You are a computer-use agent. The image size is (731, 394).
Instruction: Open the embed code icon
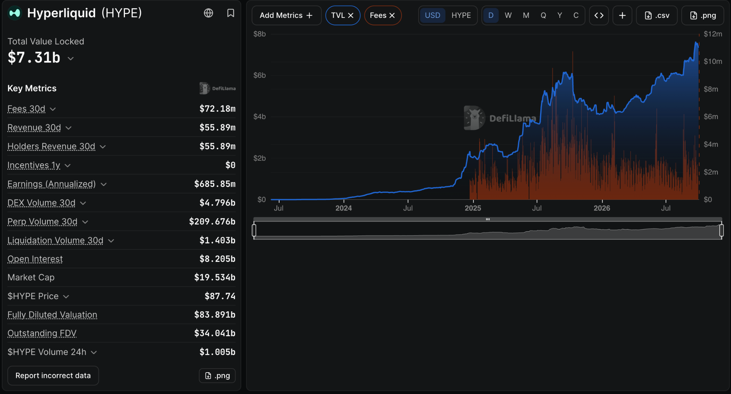click(599, 15)
